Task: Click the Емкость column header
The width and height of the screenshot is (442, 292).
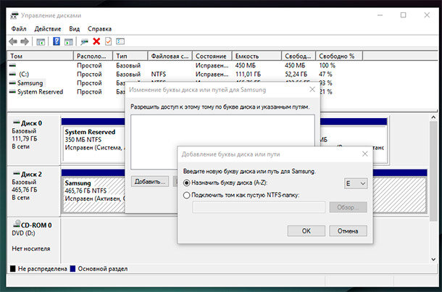Action: pyautogui.click(x=257, y=56)
